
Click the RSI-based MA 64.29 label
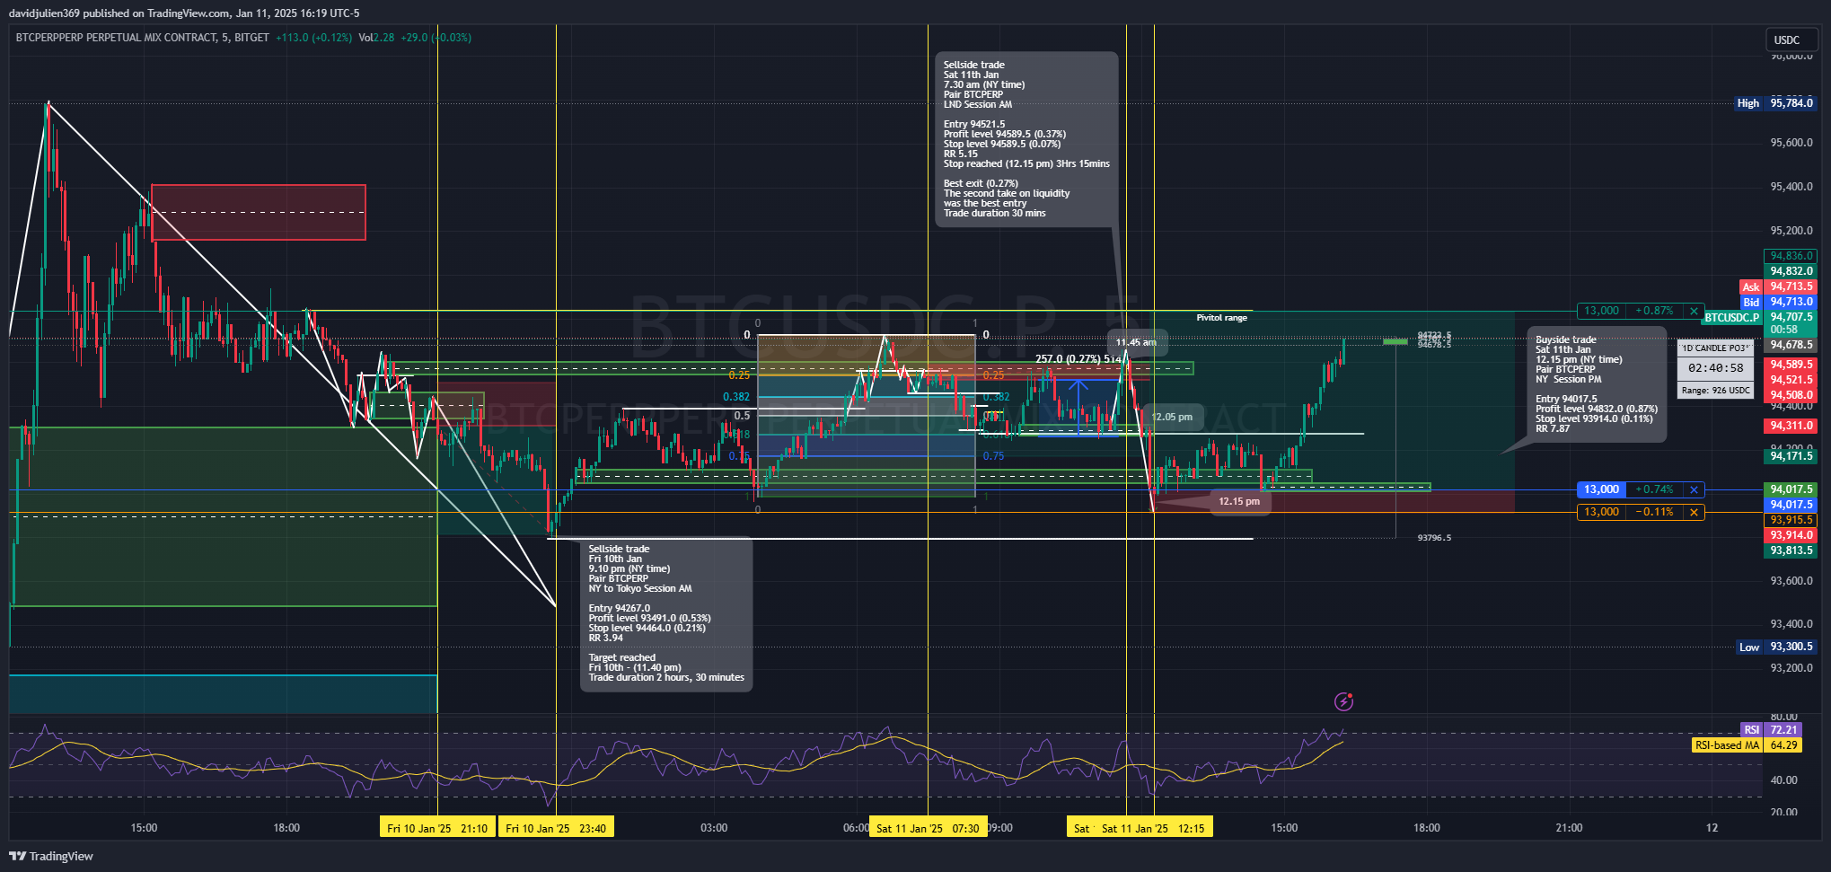pos(1747,745)
